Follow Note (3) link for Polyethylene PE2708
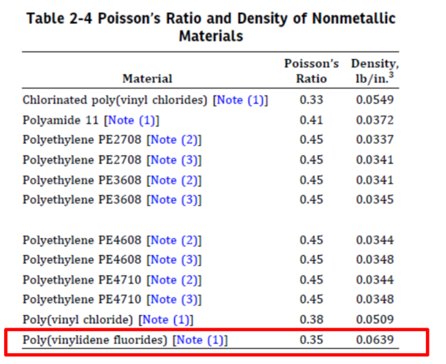The image size is (446, 364). [175, 160]
